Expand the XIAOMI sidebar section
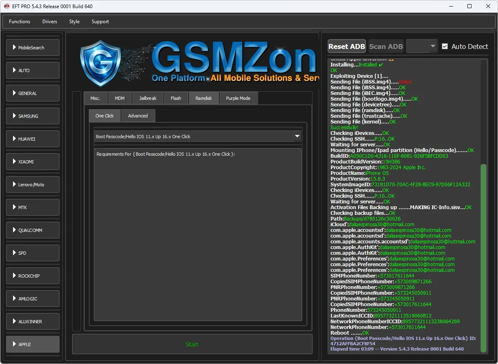The width and height of the screenshot is (498, 364). tap(33, 162)
